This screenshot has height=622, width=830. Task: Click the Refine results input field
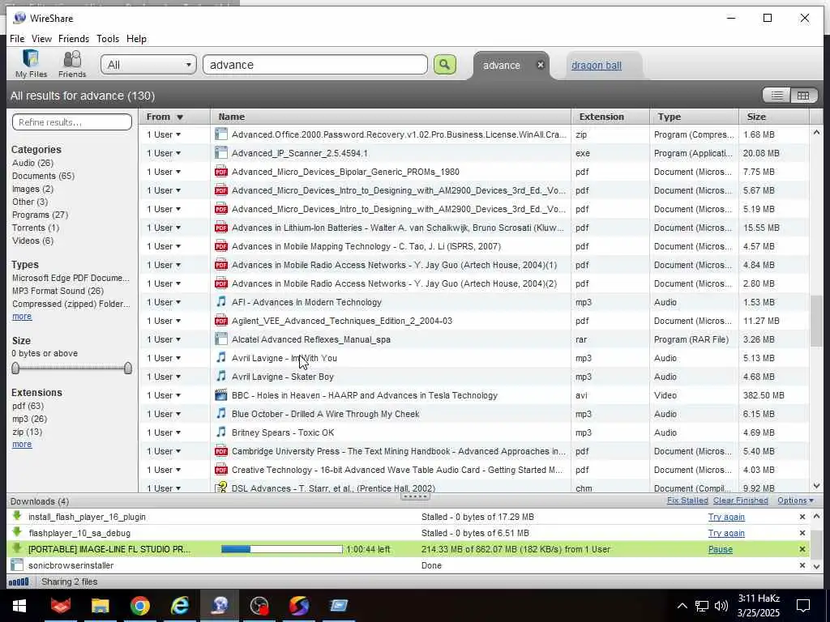72,122
